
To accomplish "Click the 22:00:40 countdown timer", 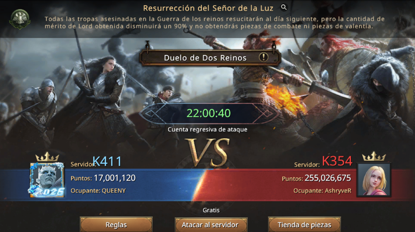I will pos(208,113).
